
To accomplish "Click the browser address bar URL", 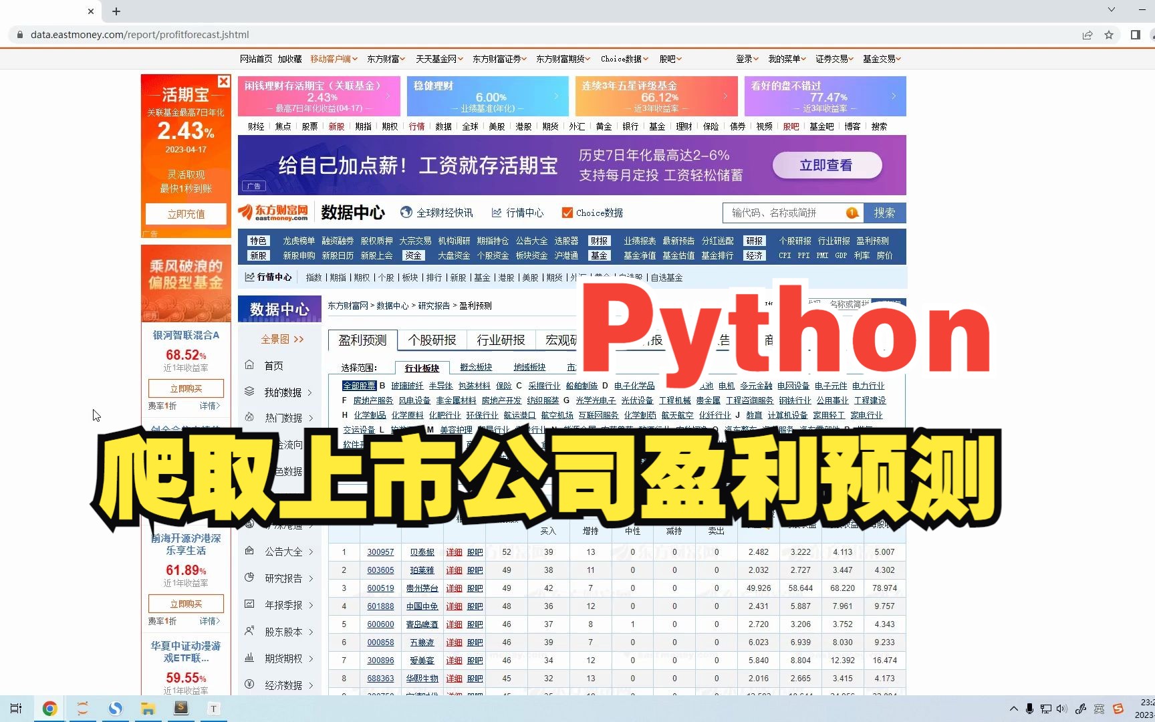I will pos(140,35).
